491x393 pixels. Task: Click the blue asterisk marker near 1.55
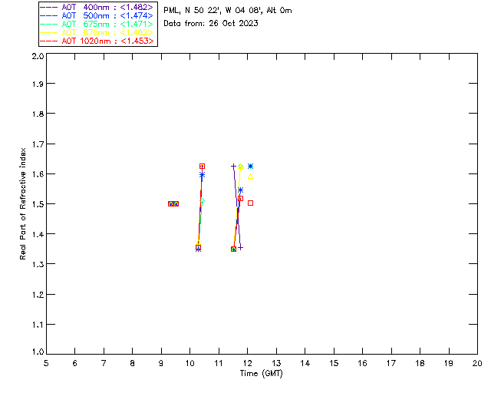pos(240,190)
